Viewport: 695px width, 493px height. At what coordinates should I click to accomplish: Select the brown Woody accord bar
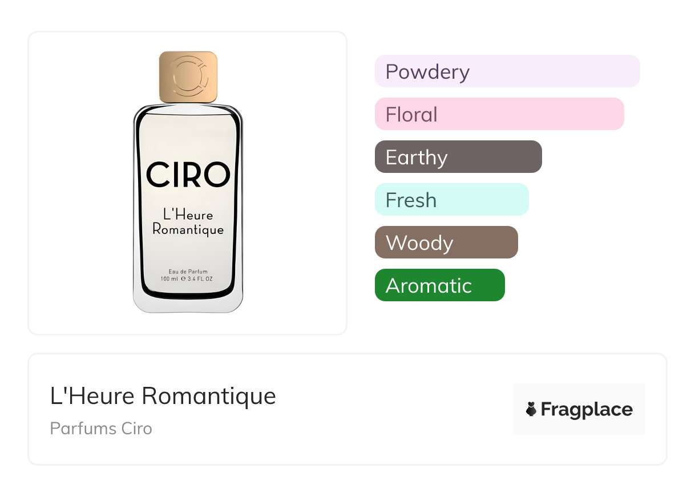[x=446, y=243]
